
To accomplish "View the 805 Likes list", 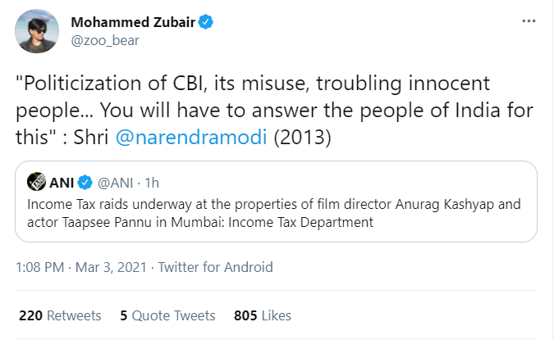I will [x=262, y=315].
